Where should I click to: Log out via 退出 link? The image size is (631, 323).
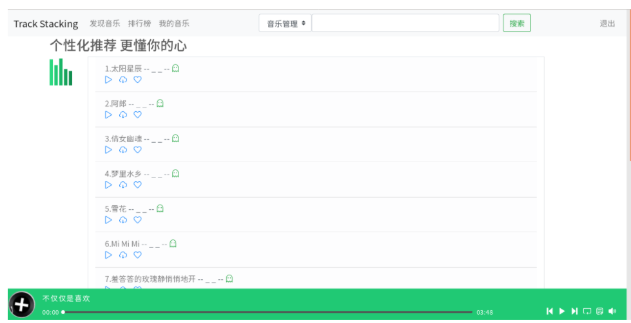point(607,23)
